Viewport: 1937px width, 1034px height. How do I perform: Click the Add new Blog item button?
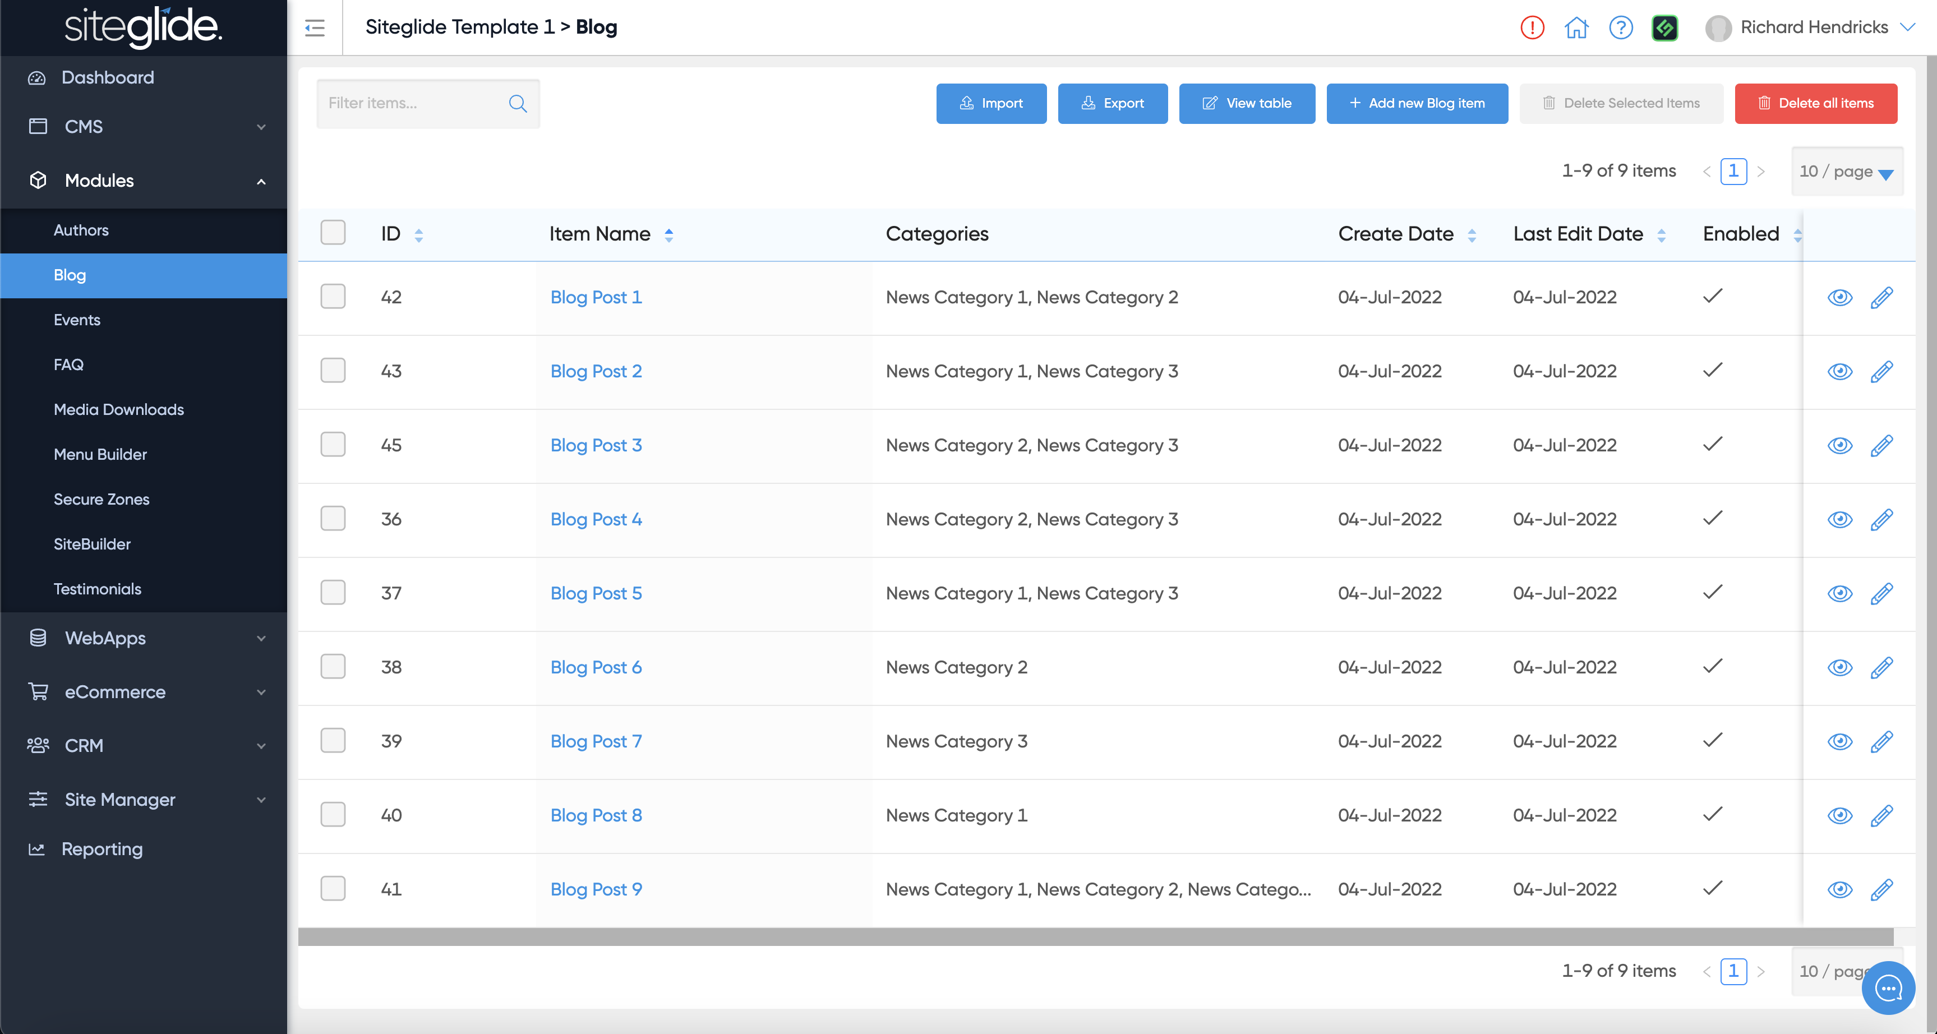click(x=1417, y=103)
